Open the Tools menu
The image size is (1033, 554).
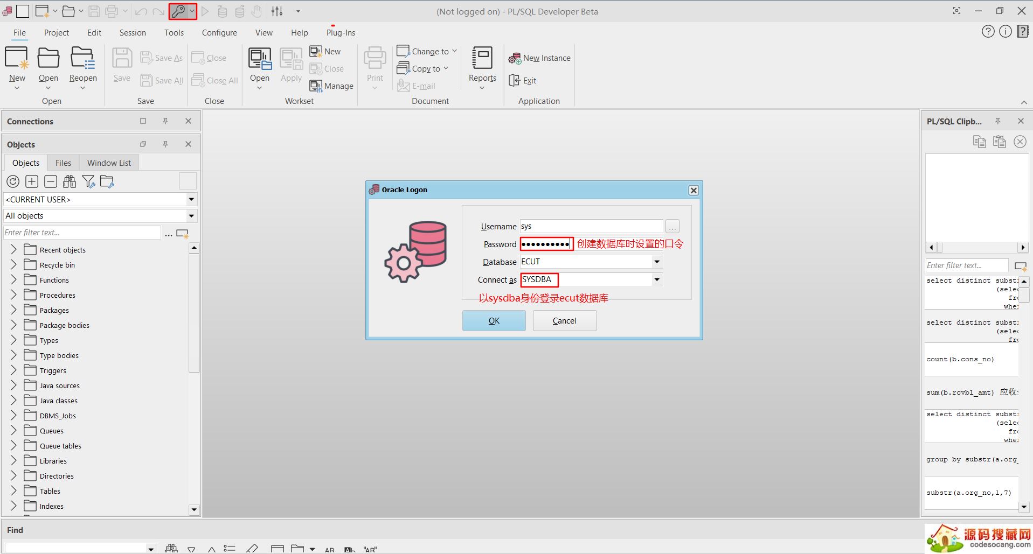point(174,32)
